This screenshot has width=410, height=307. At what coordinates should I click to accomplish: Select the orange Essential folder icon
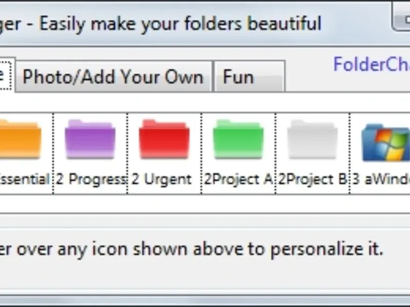pyautogui.click(x=20, y=139)
